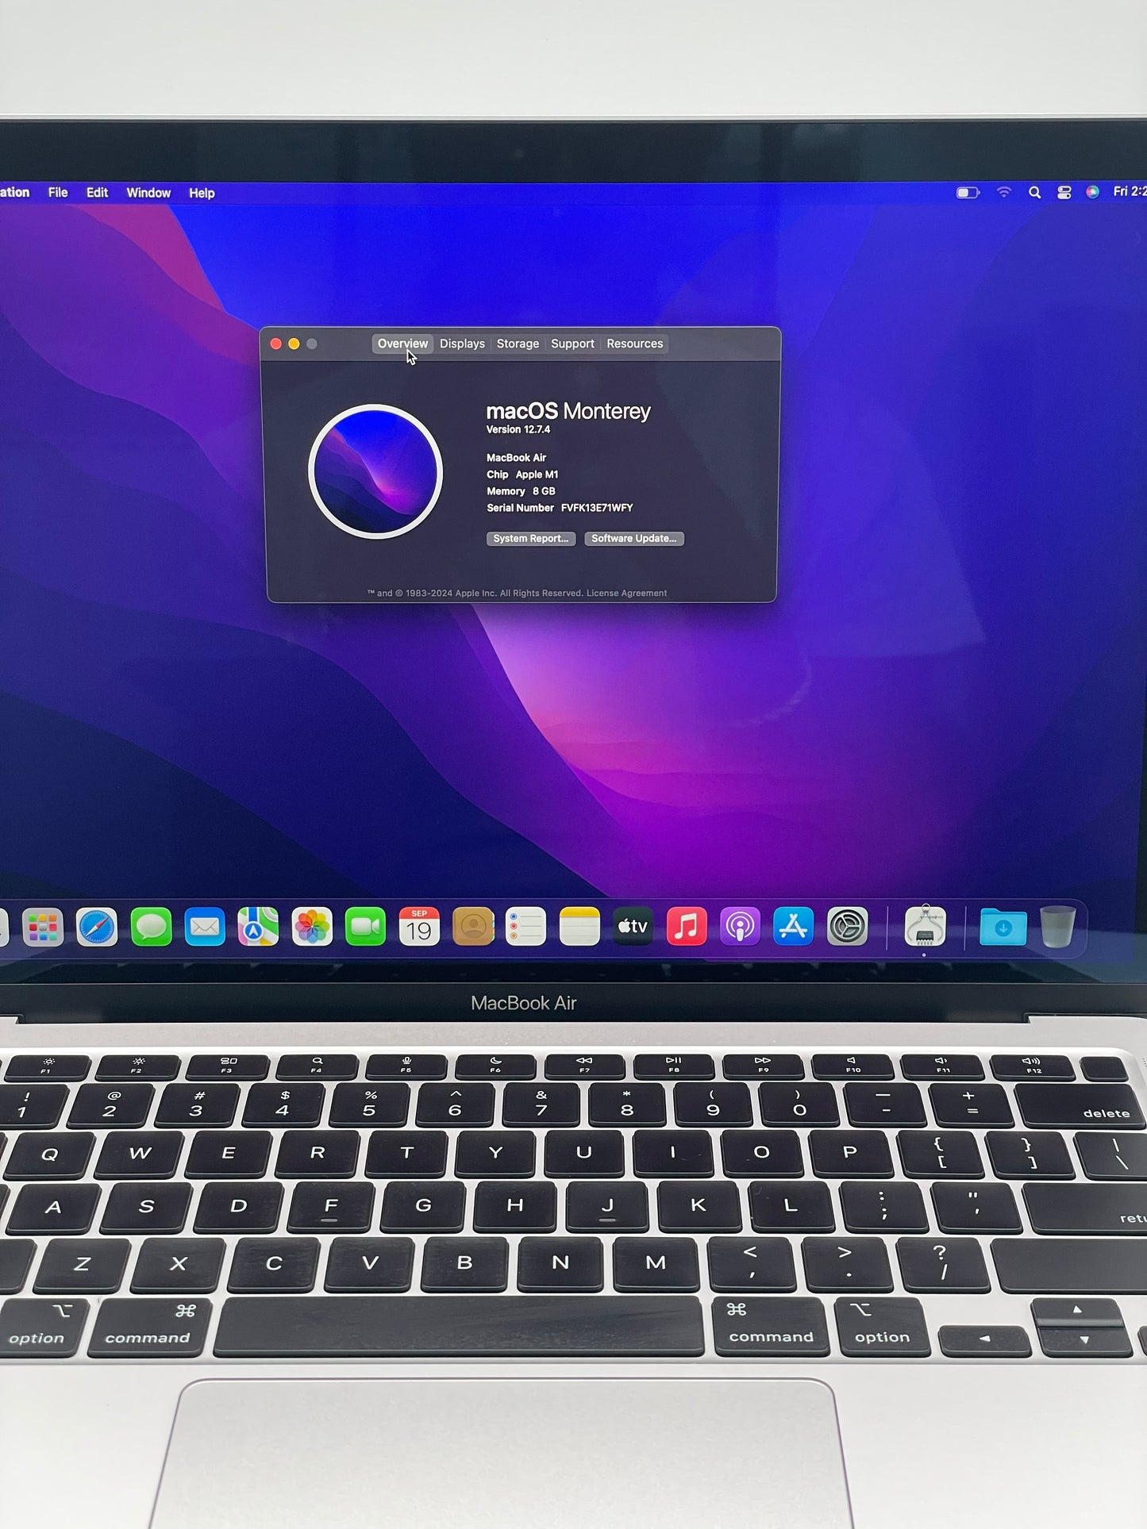Screen dimensions: 1147x1529
Task: Switch to the Resources tab
Action: (x=634, y=344)
